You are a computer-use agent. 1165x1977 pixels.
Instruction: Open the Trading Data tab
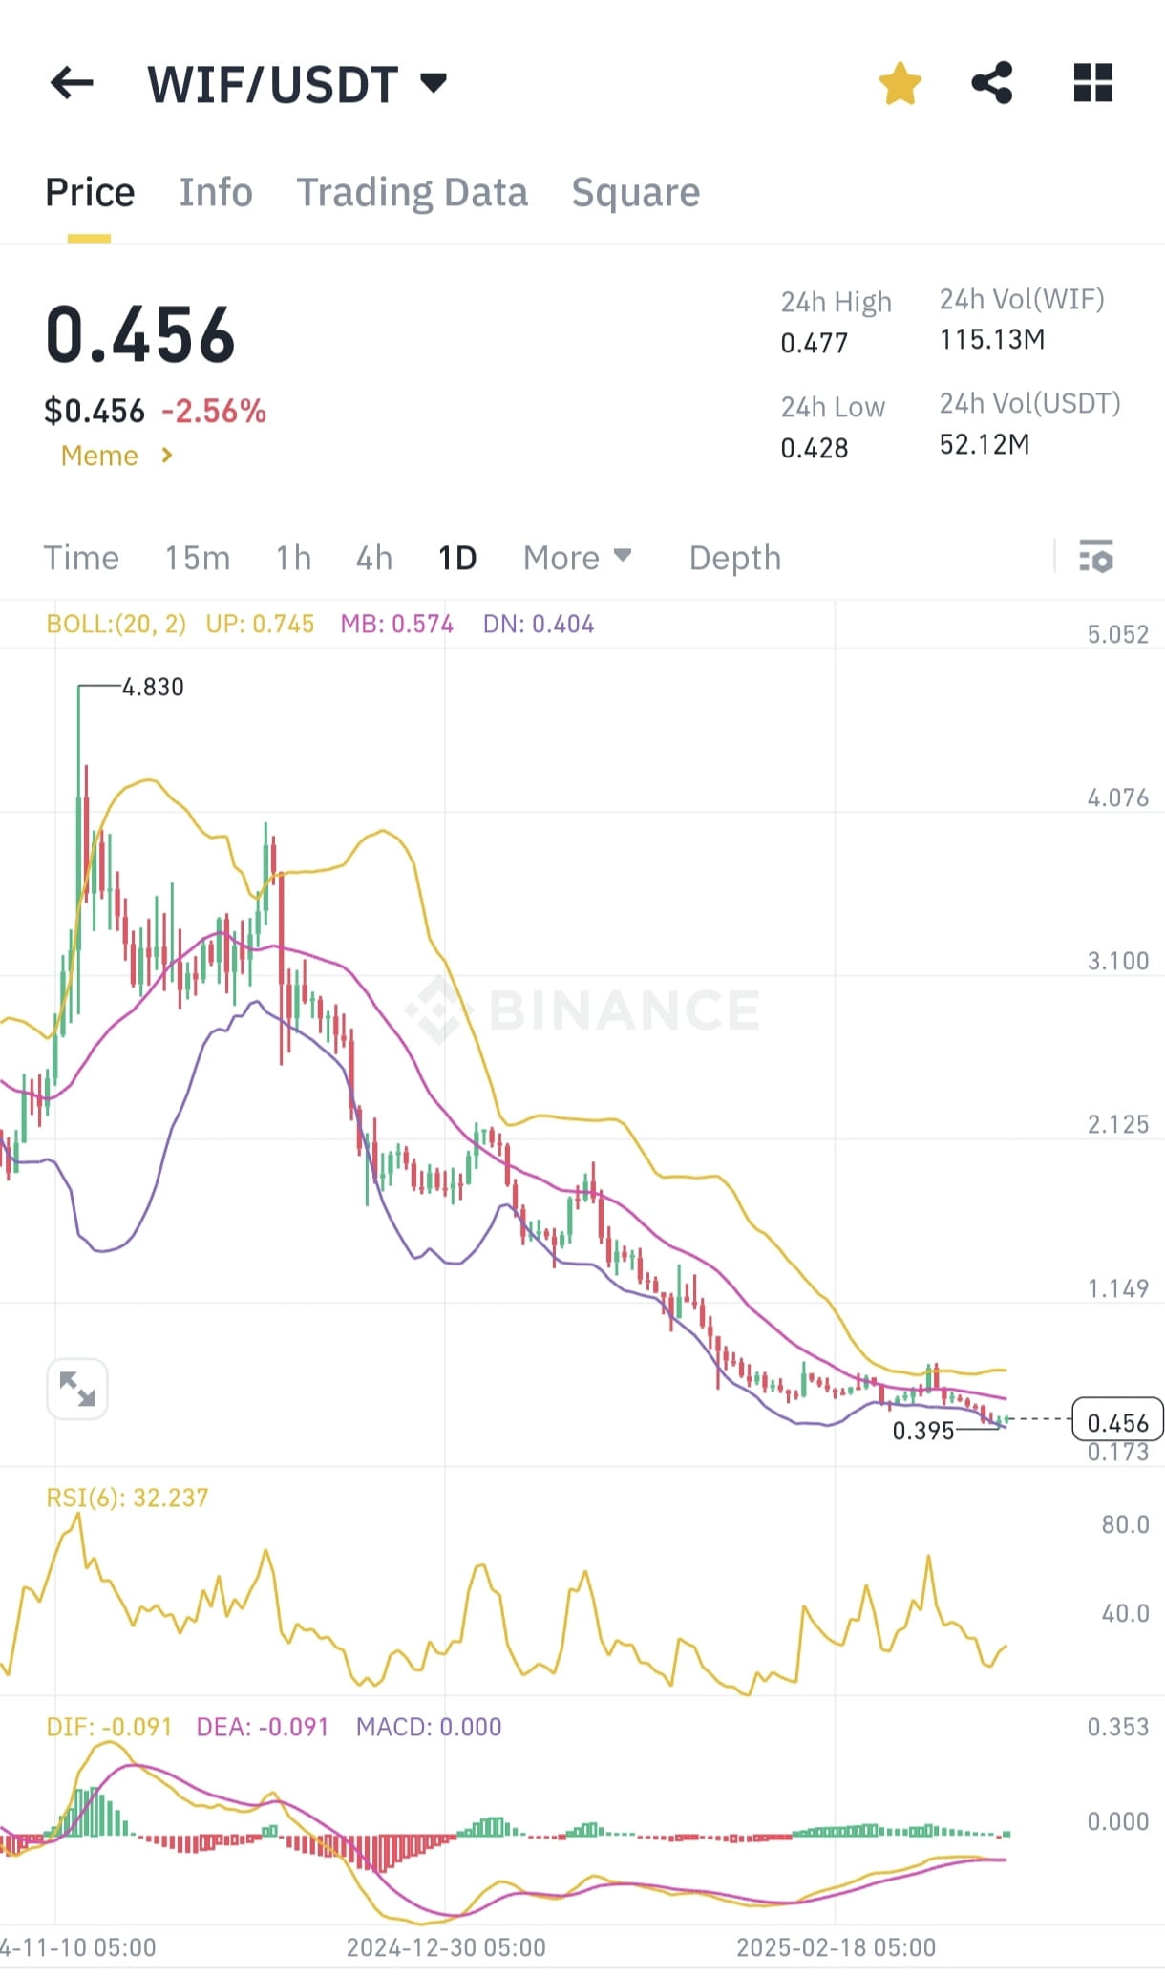(412, 192)
